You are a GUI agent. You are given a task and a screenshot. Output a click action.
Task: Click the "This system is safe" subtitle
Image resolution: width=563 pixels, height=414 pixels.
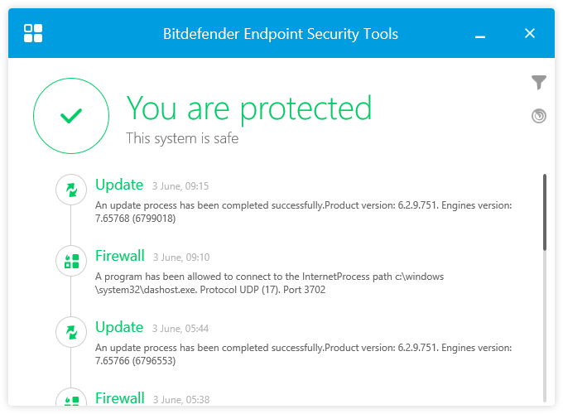point(182,138)
